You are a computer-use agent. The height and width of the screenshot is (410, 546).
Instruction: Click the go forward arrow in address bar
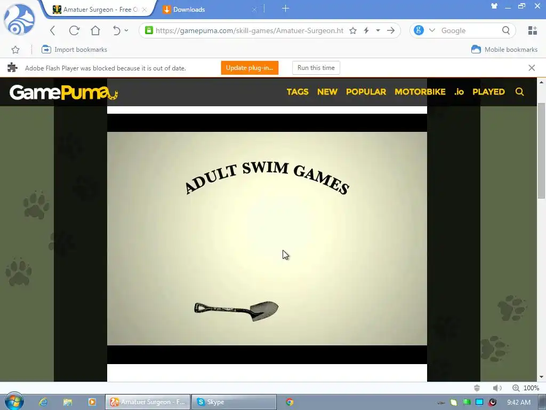391,30
